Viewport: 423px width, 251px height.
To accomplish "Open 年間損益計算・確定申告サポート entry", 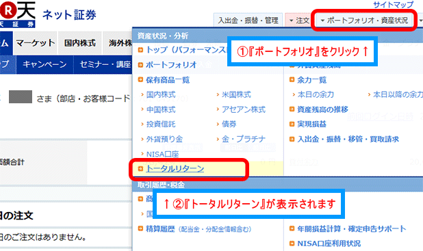I will (352, 229).
